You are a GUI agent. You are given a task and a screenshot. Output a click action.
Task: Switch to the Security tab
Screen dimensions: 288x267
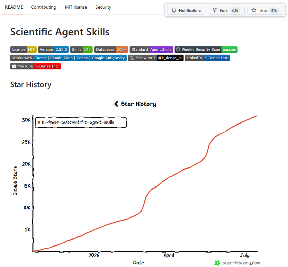(x=103, y=7)
